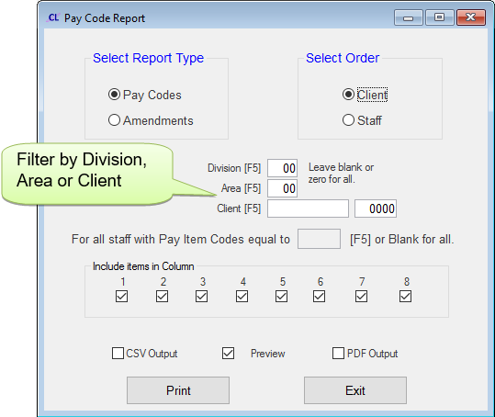Minimize the Pay Code Report window
495x417 pixels.
coord(408,17)
